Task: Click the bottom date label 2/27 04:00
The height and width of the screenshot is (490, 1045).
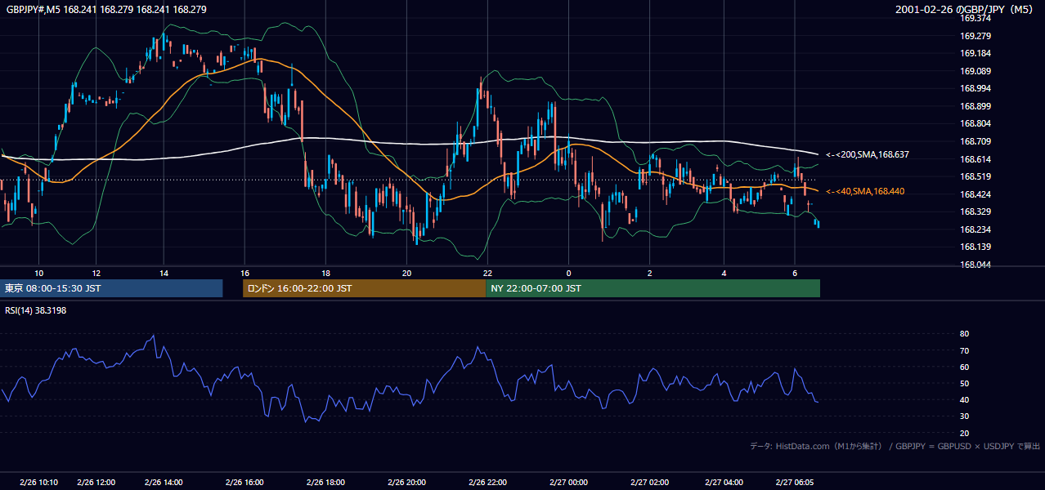Action: coord(724,482)
